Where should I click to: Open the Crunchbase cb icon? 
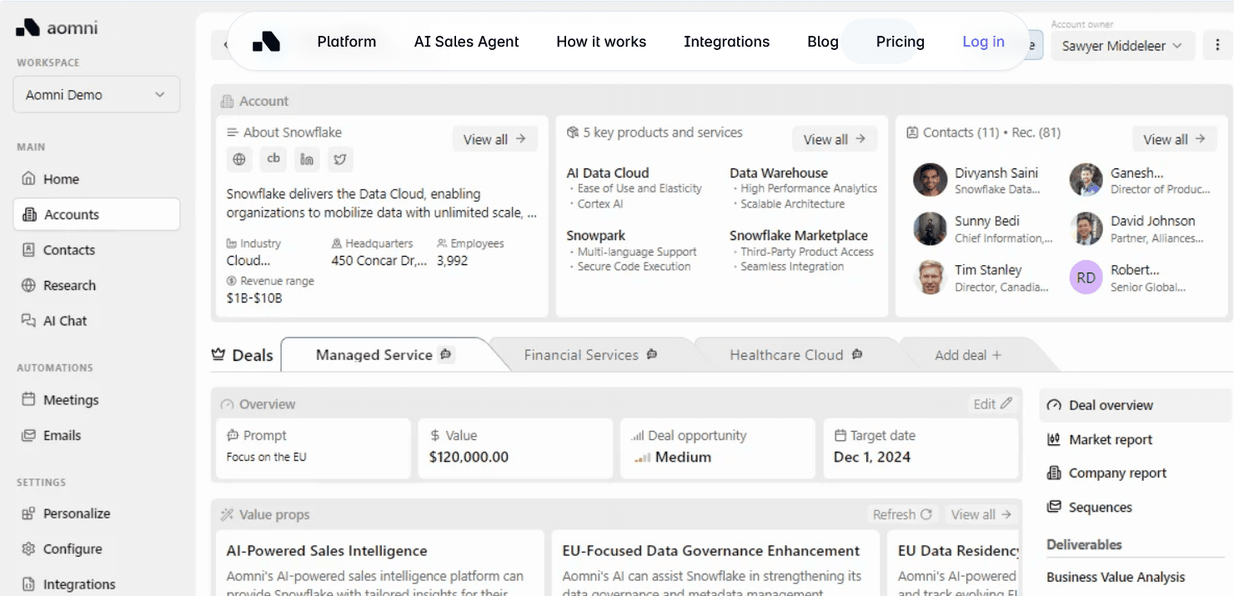(x=273, y=159)
